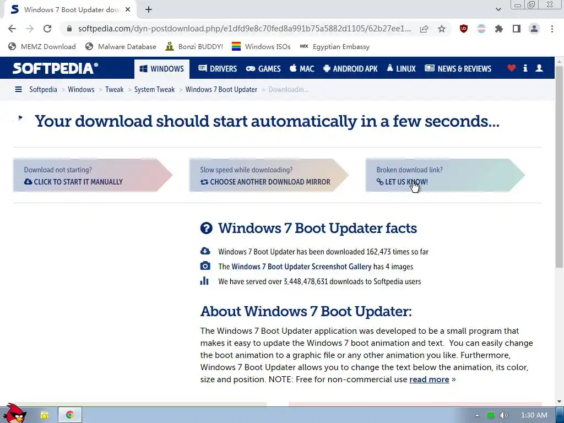
Task: Click the bar chart downloads icon
Action: click(204, 280)
